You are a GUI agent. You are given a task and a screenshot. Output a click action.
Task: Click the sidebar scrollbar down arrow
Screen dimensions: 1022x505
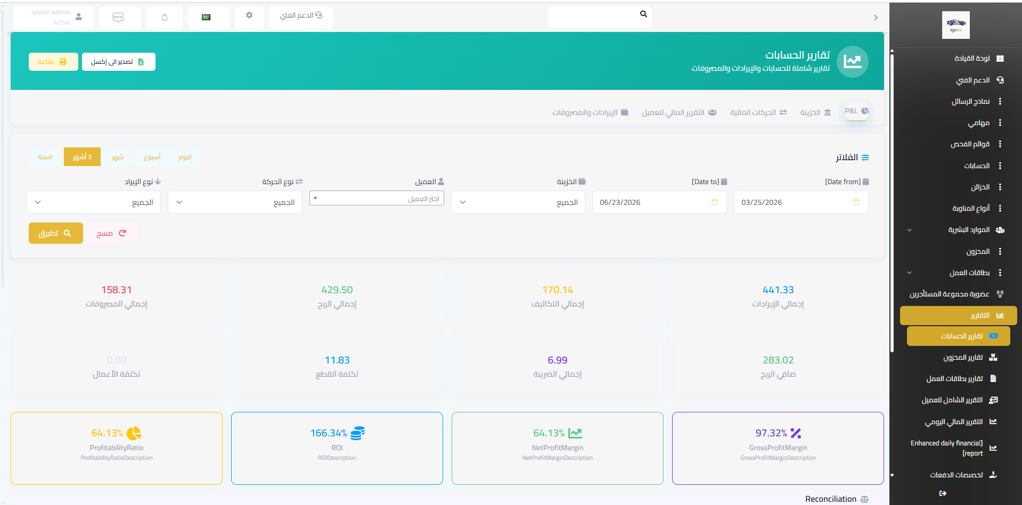click(x=892, y=475)
